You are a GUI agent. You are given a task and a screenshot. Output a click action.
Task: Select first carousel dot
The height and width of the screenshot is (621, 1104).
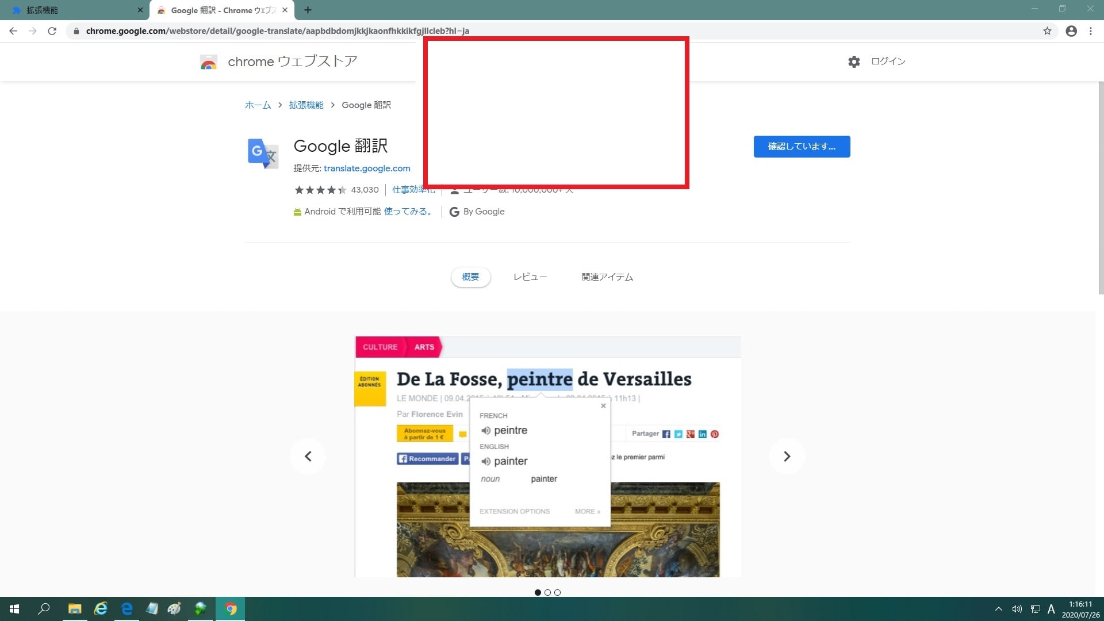[538, 592]
